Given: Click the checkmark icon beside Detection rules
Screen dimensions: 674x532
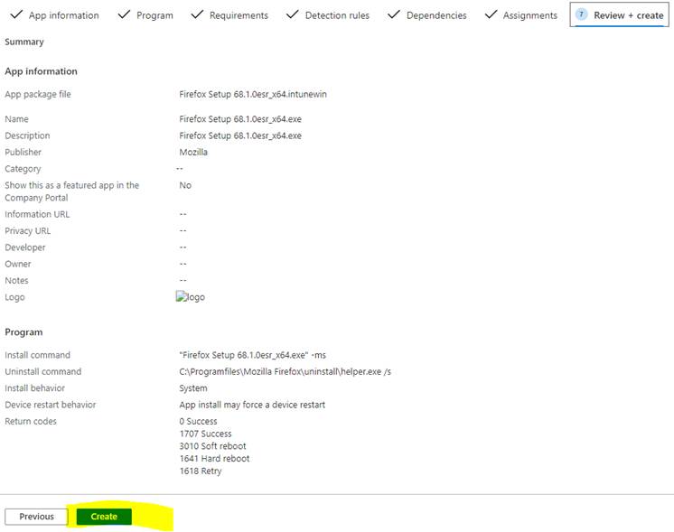Looking at the screenshot, I should [293, 14].
